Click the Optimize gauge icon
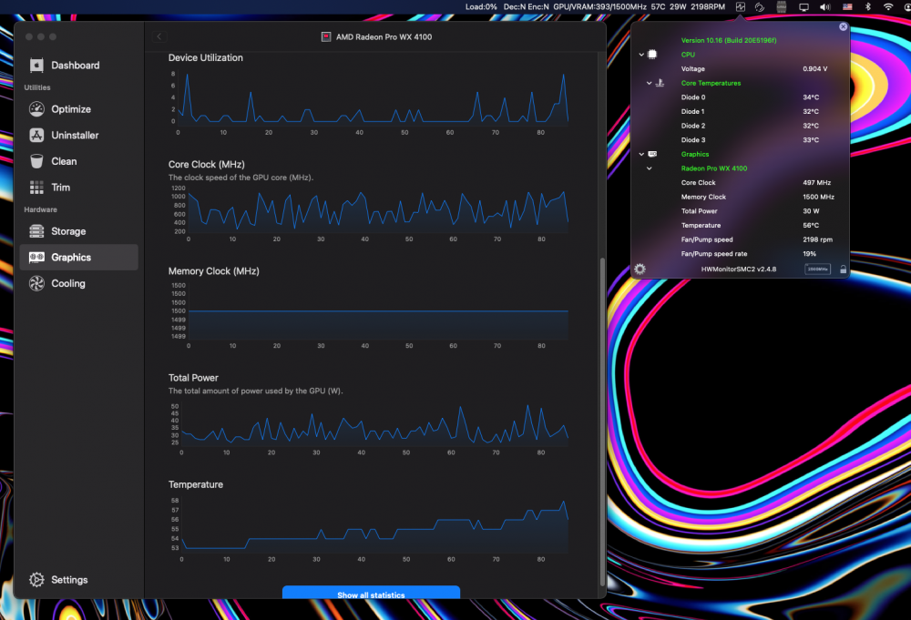Image resolution: width=911 pixels, height=620 pixels. point(36,109)
